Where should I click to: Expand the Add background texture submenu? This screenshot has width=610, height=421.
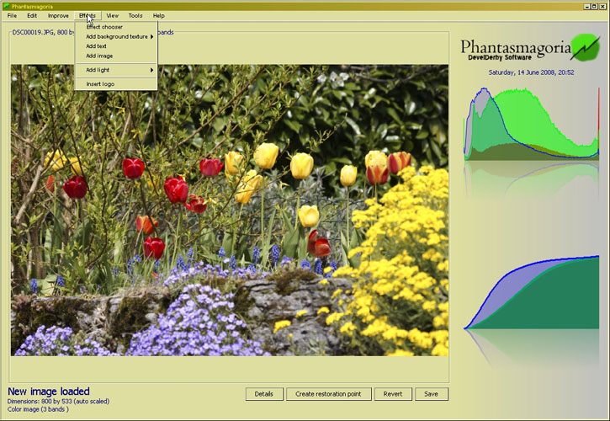(x=118, y=36)
